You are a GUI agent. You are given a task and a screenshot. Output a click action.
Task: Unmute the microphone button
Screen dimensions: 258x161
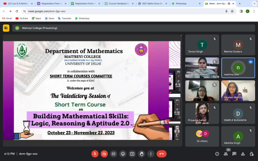tap(95, 154)
